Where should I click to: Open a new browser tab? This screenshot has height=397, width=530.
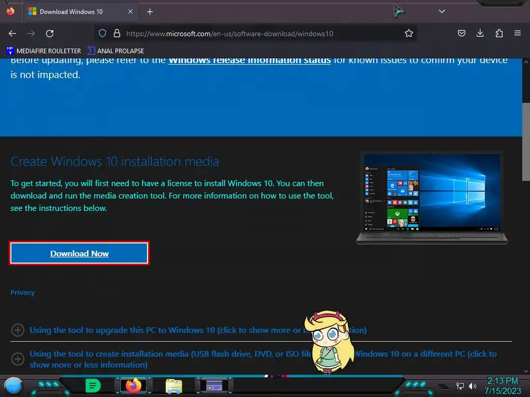pyautogui.click(x=150, y=12)
